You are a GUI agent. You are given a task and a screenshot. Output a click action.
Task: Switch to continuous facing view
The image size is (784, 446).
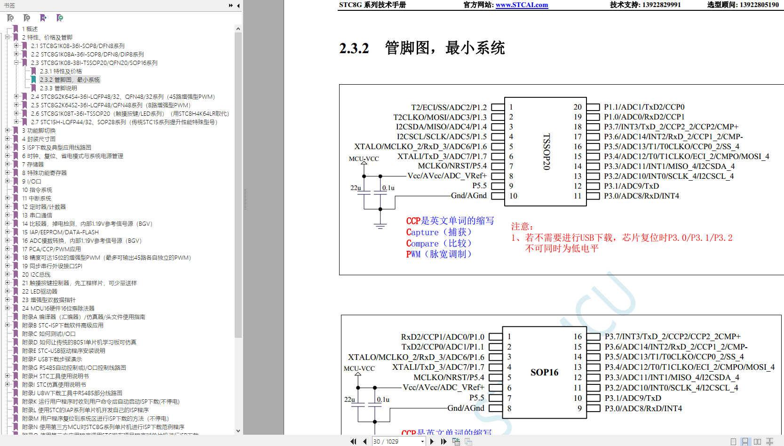[x=769, y=441]
